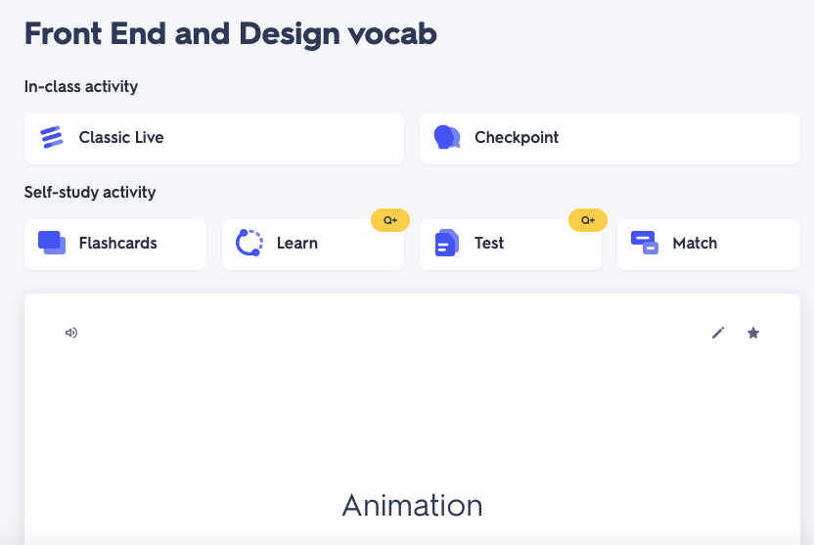Play audio with the speaker icon
Image resolution: width=814 pixels, height=545 pixels.
point(71,333)
